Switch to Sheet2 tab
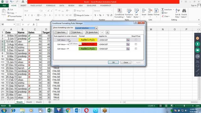The height and width of the screenshot is (113, 201). [29, 102]
